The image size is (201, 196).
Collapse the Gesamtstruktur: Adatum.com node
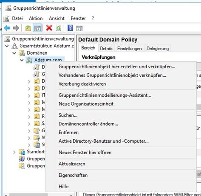[x=7, y=46]
